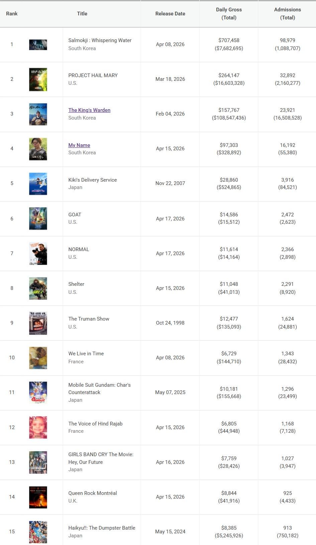The width and height of the screenshot is (316, 545).
Task: Click the Release Date column header
Action: point(170,14)
